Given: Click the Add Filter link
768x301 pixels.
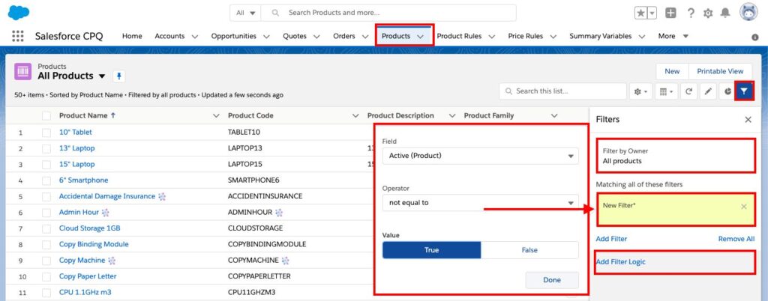Looking at the screenshot, I should click(x=611, y=239).
